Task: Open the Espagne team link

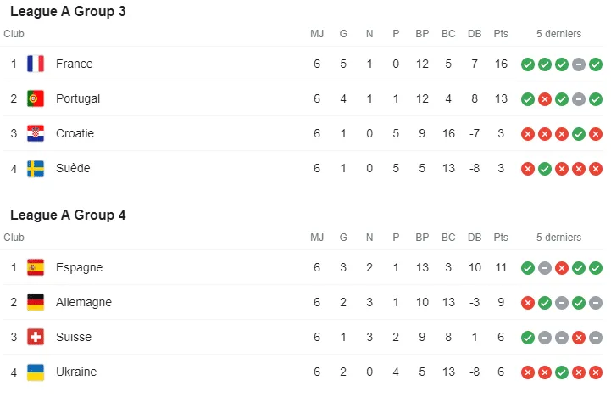Action: [x=79, y=267]
